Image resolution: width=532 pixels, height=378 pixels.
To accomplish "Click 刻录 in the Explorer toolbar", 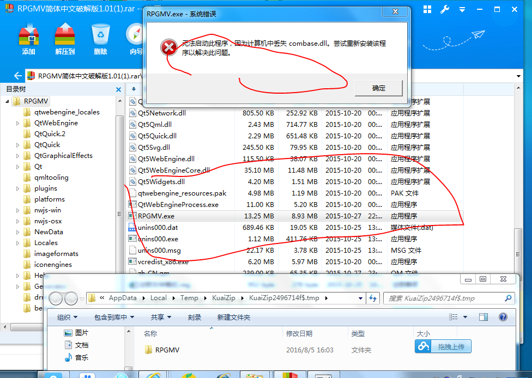I will (x=195, y=318).
